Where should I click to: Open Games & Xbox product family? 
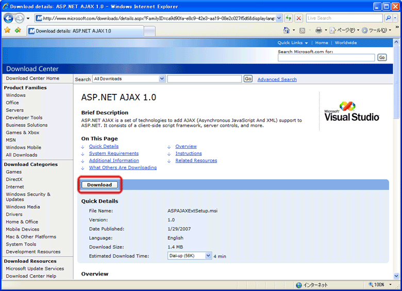click(x=23, y=133)
